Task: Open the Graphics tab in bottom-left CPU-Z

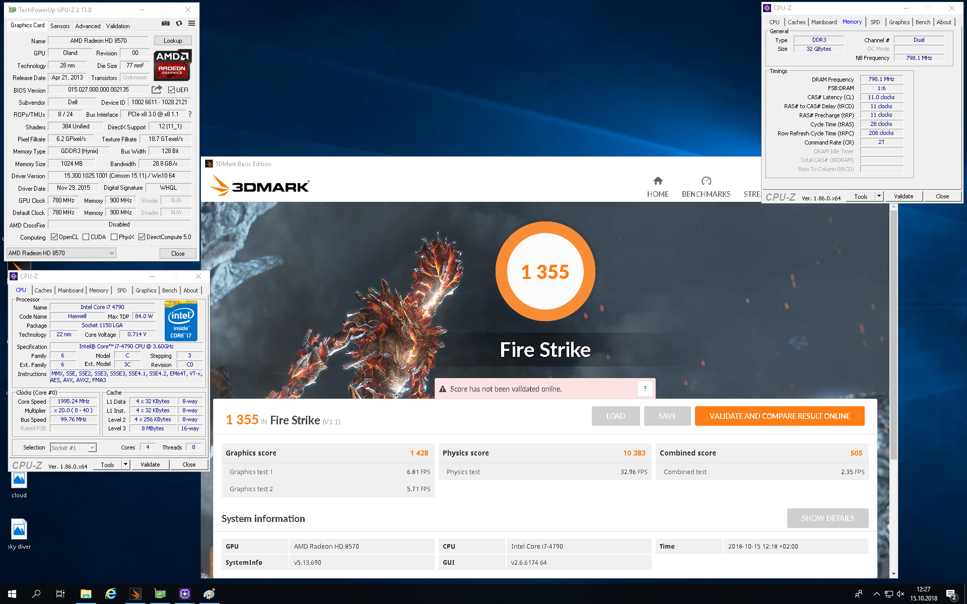Action: 146,290
